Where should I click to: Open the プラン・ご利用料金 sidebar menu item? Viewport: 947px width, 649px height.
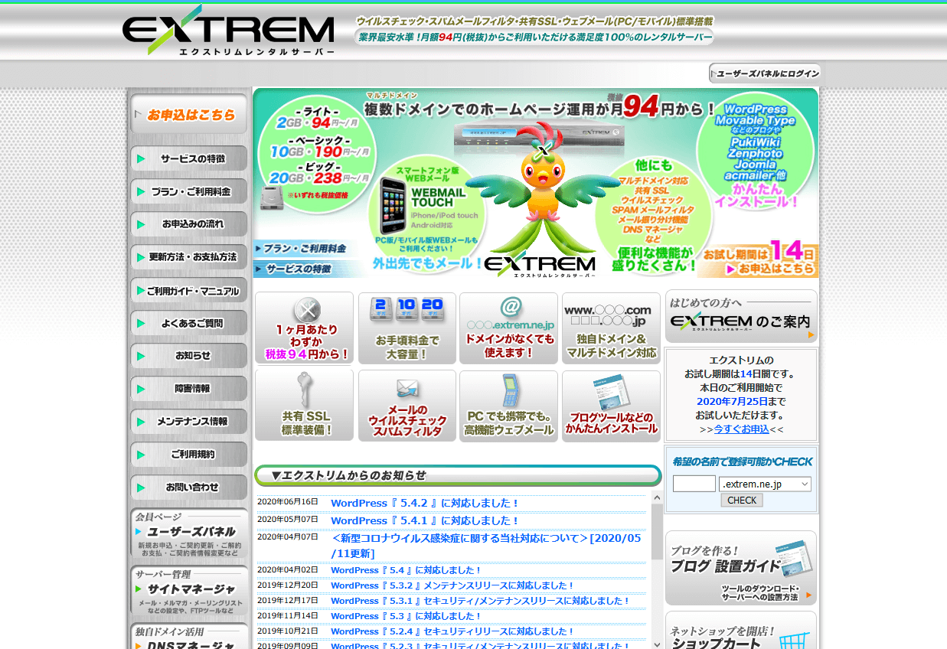[189, 191]
